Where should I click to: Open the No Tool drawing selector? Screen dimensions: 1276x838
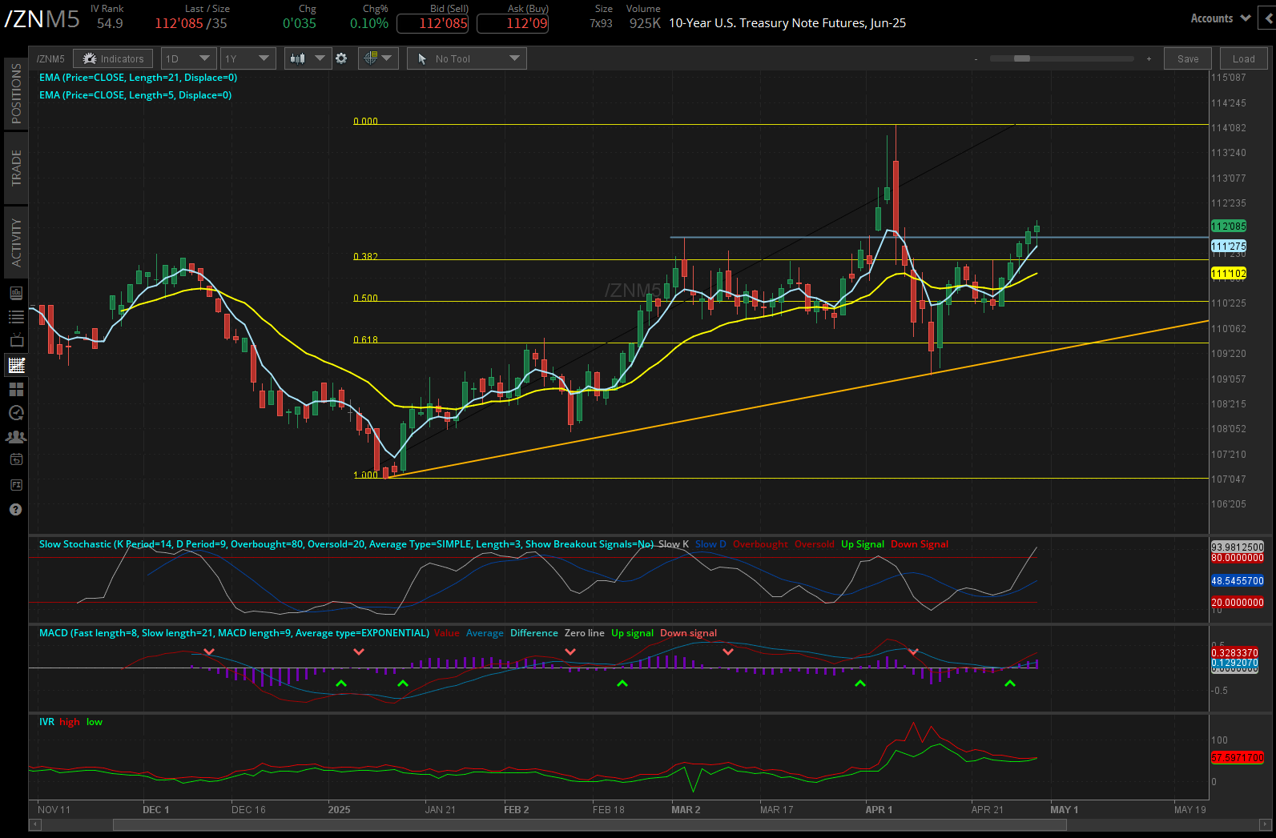point(467,58)
